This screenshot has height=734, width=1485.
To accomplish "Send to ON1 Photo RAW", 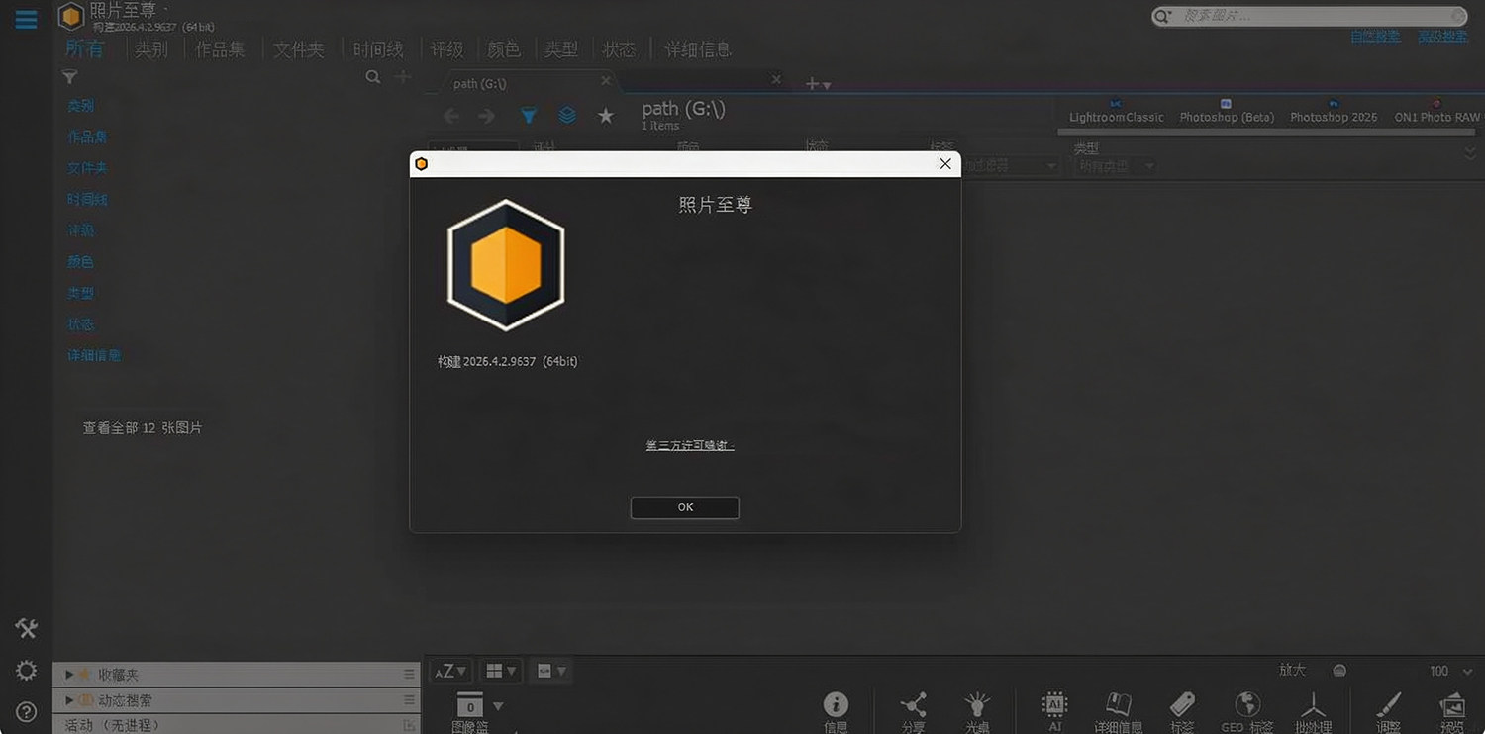I will pyautogui.click(x=1437, y=111).
